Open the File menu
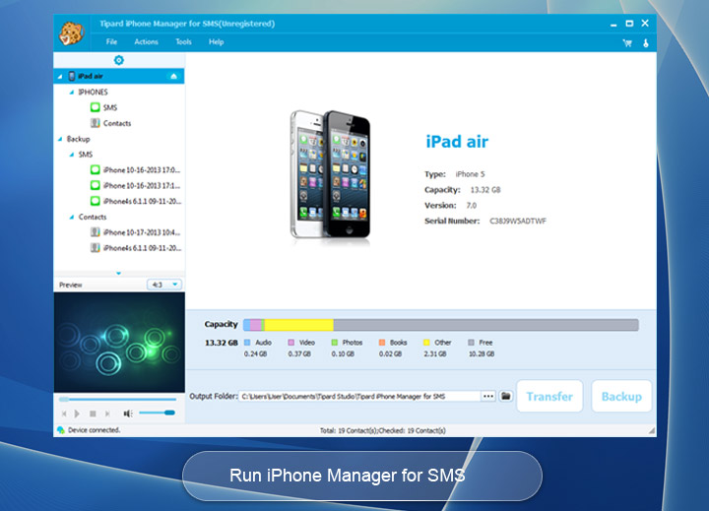Viewport: 709px width, 511px height. point(111,42)
